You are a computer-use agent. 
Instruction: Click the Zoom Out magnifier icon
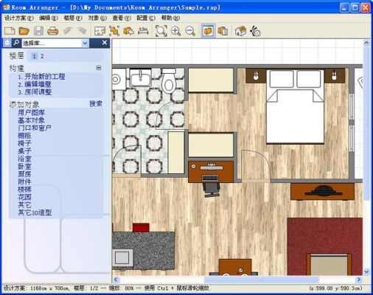[190, 31]
